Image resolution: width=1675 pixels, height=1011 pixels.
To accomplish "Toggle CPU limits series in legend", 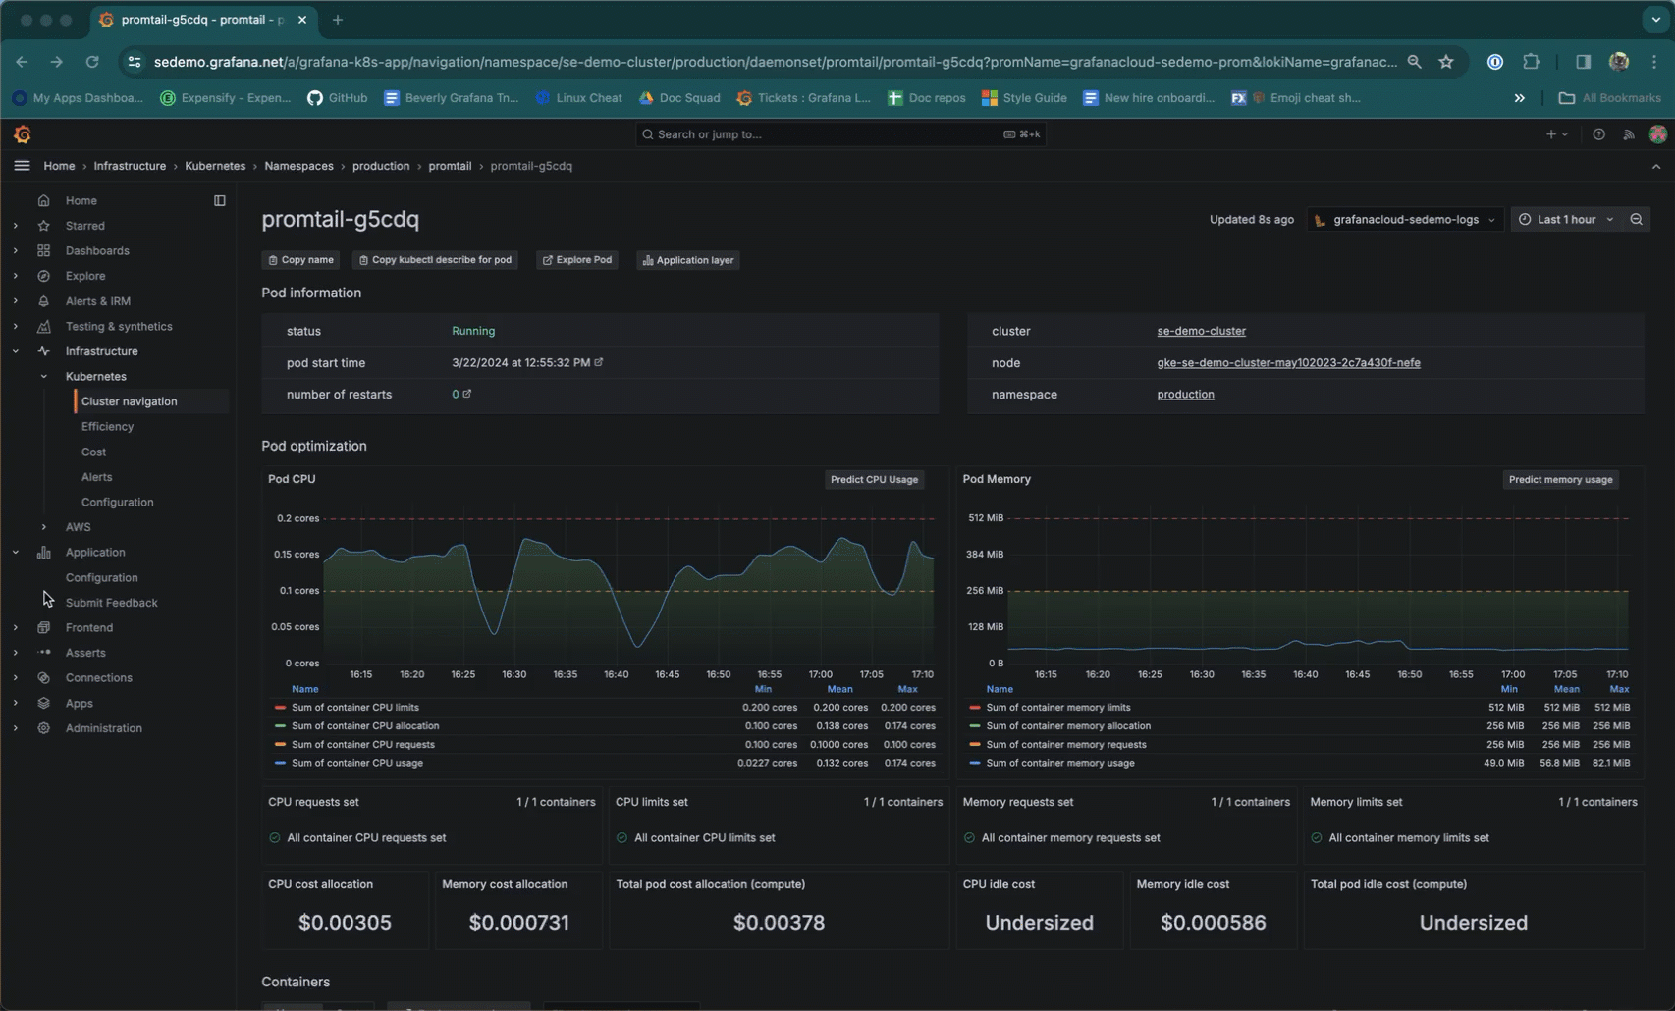I will tap(355, 708).
